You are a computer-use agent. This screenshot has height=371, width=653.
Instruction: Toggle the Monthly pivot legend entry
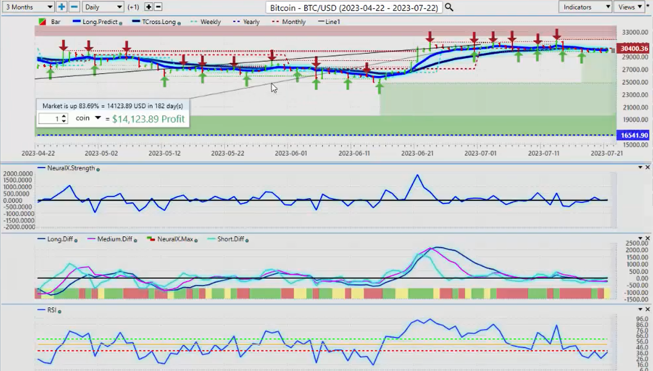pyautogui.click(x=289, y=22)
